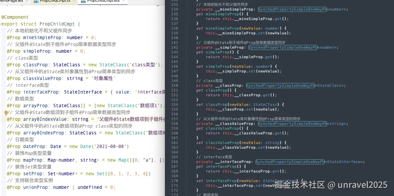Click the unionProp: number | undefined declaration

click(61, 187)
